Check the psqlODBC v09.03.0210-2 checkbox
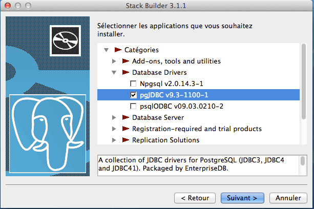This screenshot has height=209, width=314. (x=134, y=107)
